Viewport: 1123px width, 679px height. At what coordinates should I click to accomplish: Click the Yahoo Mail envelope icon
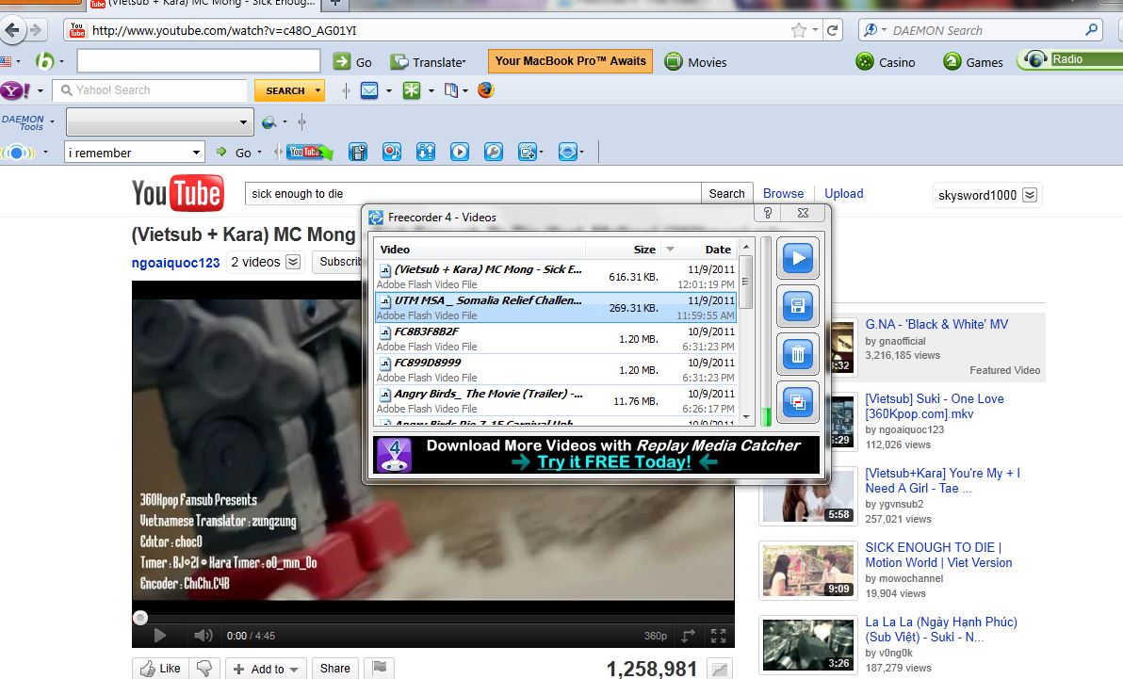[369, 91]
